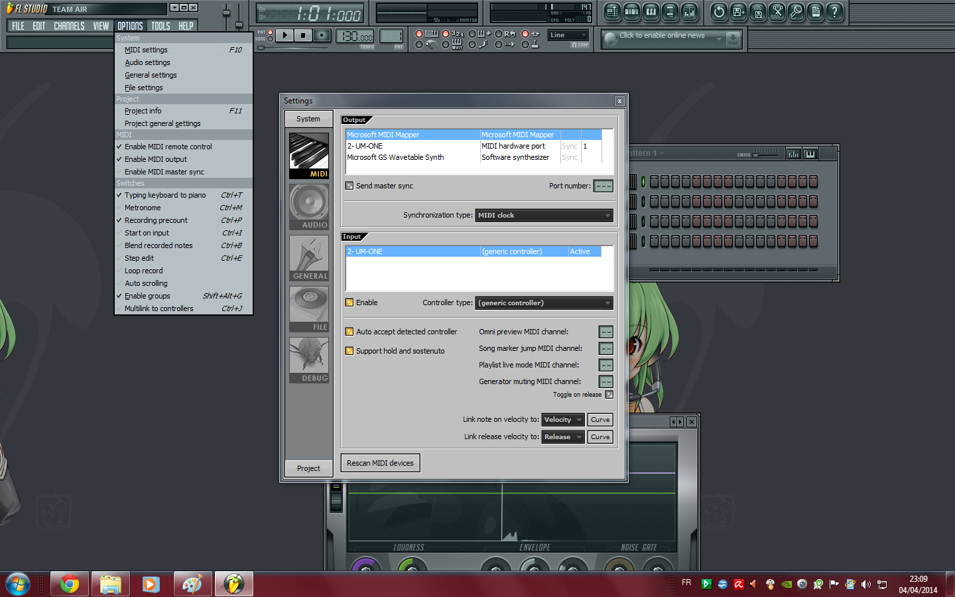Open the Mixer view icon
Screen dimensions: 955x597
pyautogui.click(x=690, y=11)
